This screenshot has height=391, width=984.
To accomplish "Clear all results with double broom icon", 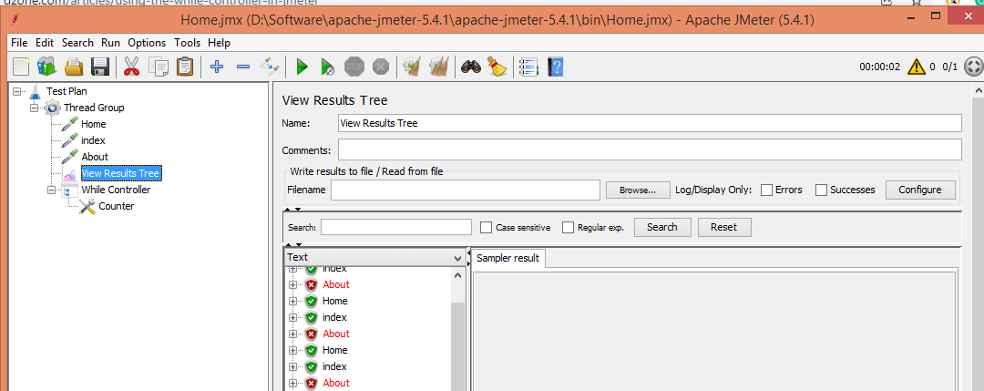I will click(438, 67).
